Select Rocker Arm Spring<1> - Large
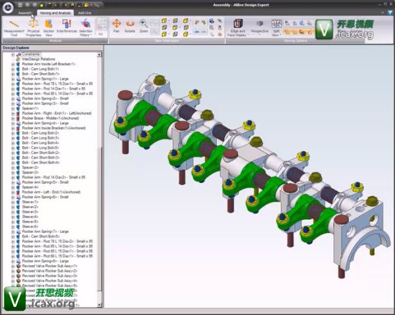 coord(45,79)
